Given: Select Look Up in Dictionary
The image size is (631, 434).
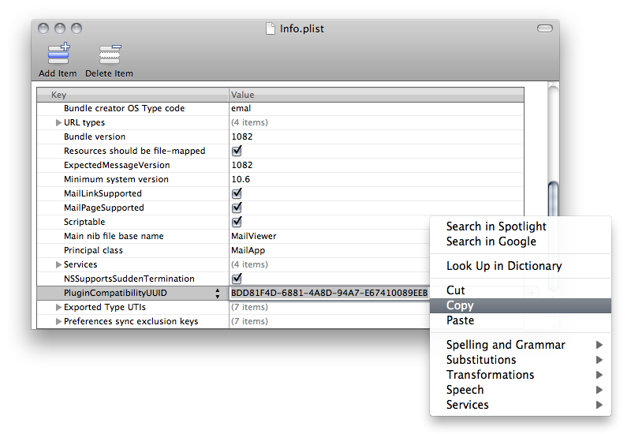Looking at the screenshot, I should pyautogui.click(x=521, y=266).
